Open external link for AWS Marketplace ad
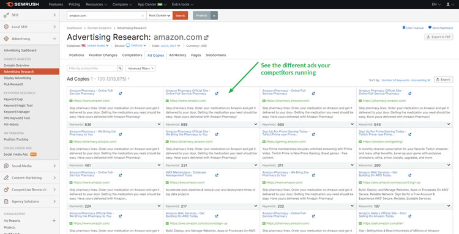This screenshot has height=234, width=459. (217, 175)
